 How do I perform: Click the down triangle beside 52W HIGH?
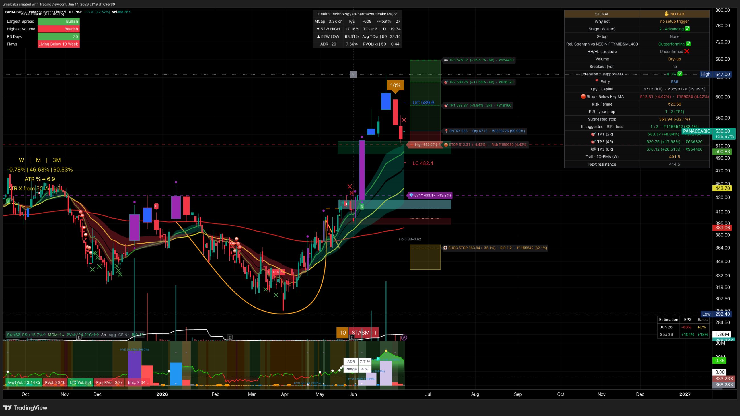(318, 29)
